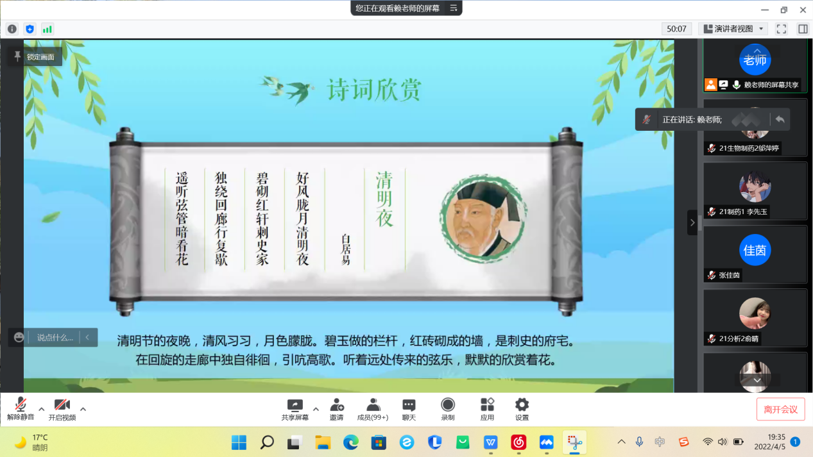Check the green network signal icon
The height and width of the screenshot is (457, 813).
pyautogui.click(x=47, y=29)
